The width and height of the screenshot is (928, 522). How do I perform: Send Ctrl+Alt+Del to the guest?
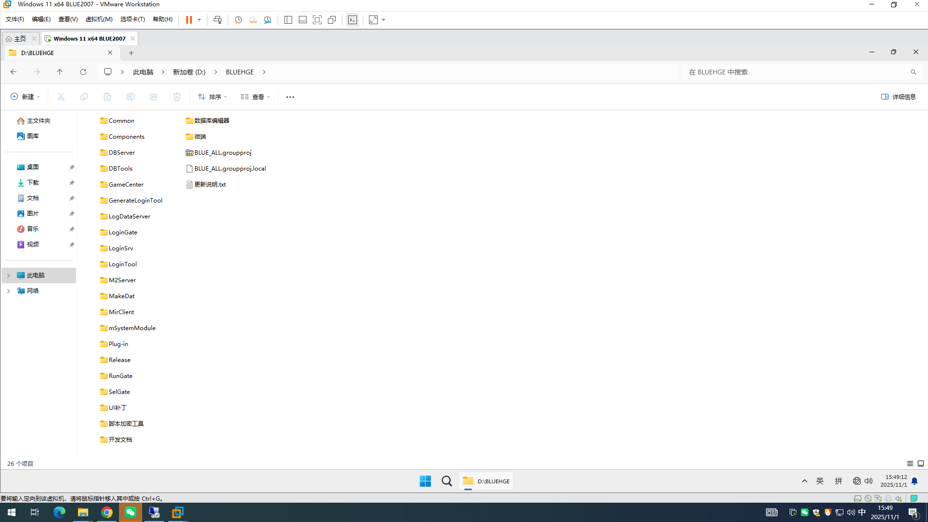pyautogui.click(x=218, y=20)
